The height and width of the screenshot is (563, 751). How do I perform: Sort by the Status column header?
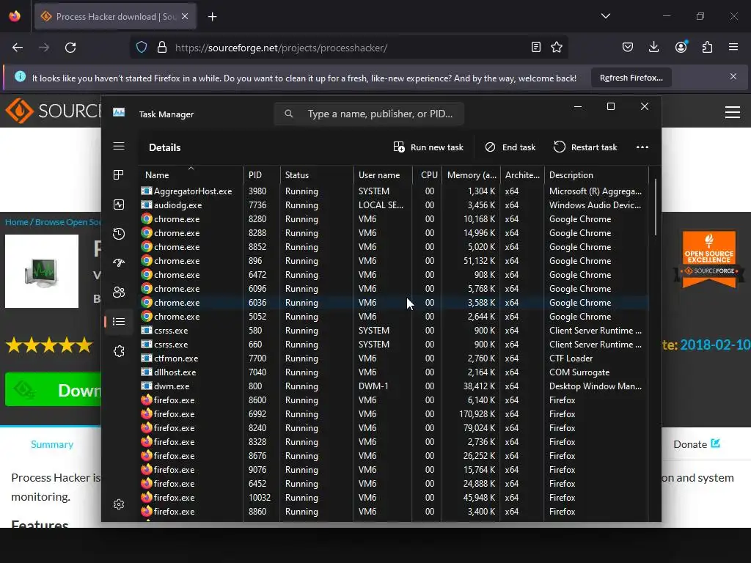(317, 174)
